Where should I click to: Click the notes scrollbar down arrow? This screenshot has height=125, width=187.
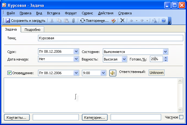[180, 109]
